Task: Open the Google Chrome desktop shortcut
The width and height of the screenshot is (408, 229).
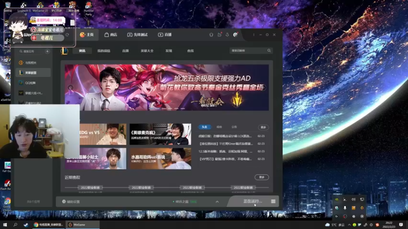Action: [x=7, y=204]
